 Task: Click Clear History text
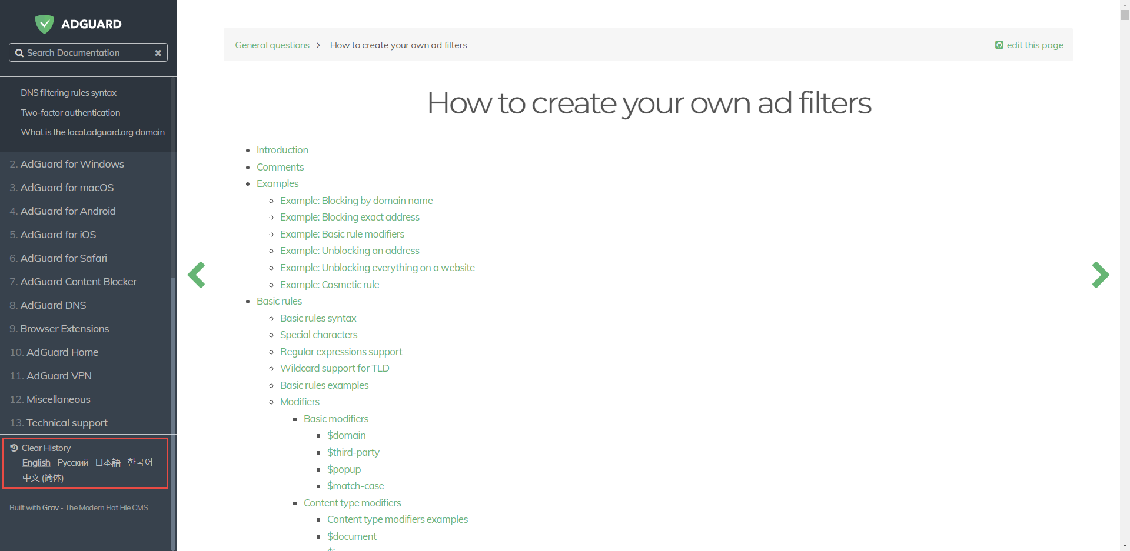(x=46, y=448)
